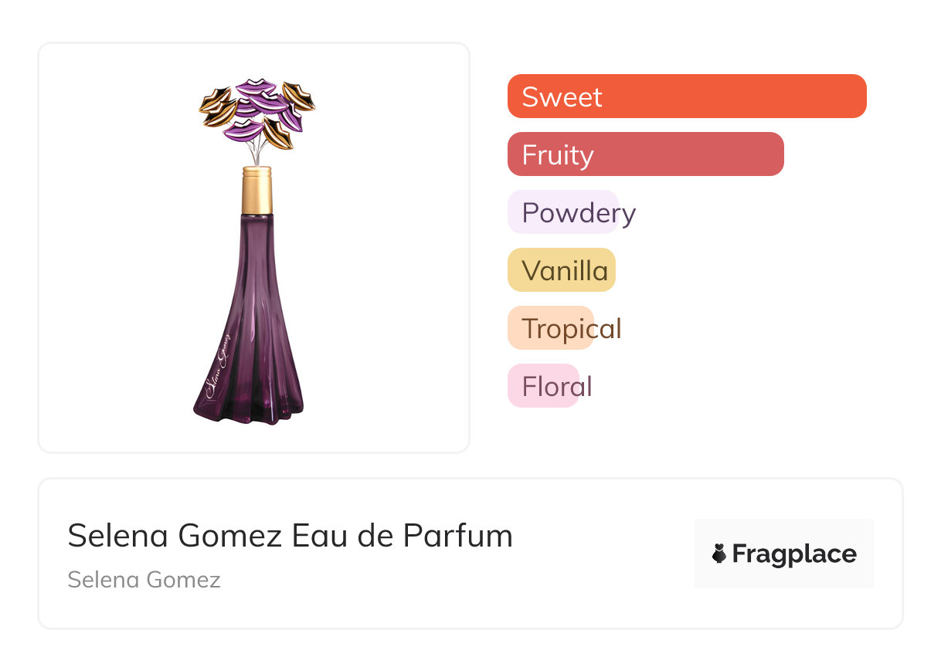
Task: Click the gold lips at the topper's bottom right
Action: pos(278,133)
